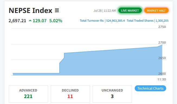Image resolution: width=177 pixels, height=104 pixels.
Task: Click the Total Traded Shares label
Action: (140, 21)
